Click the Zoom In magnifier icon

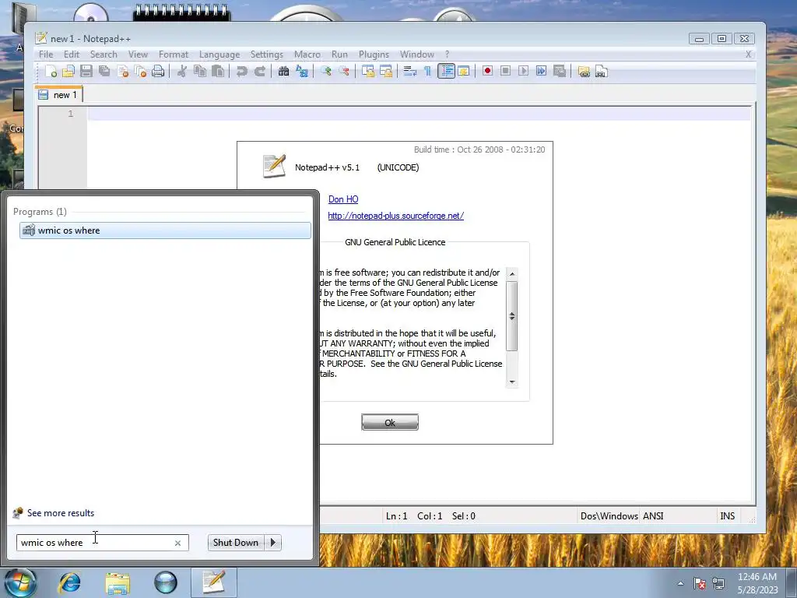click(326, 71)
